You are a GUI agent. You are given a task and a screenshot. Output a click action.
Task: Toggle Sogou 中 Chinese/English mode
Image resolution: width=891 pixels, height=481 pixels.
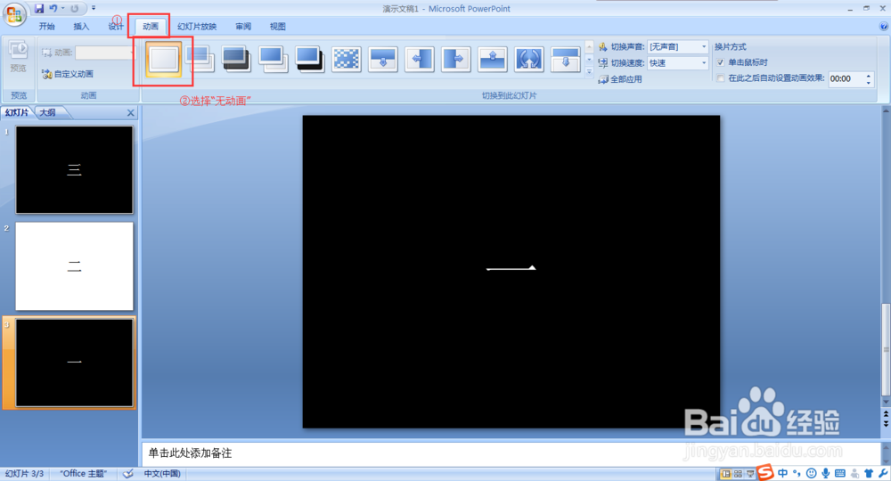pyautogui.click(x=782, y=473)
